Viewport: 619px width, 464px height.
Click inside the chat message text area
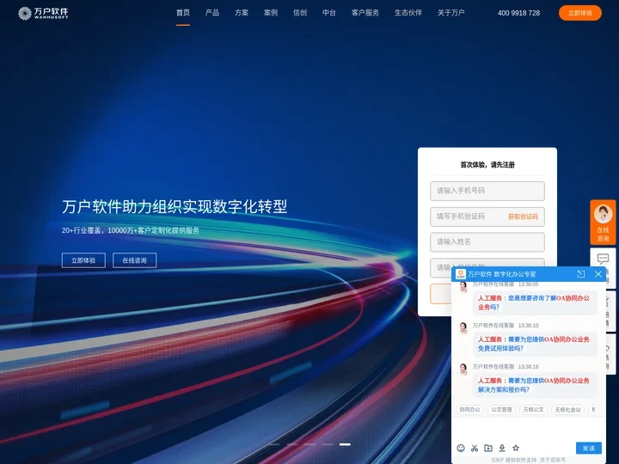click(x=528, y=430)
